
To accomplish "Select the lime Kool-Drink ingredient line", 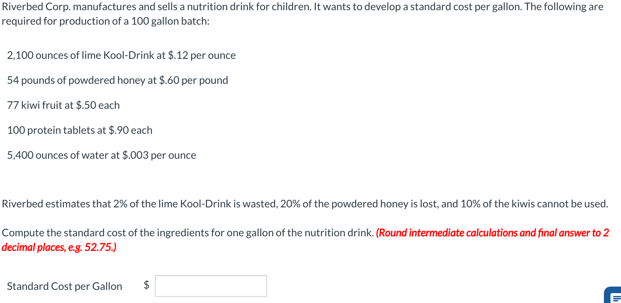I will [x=121, y=55].
